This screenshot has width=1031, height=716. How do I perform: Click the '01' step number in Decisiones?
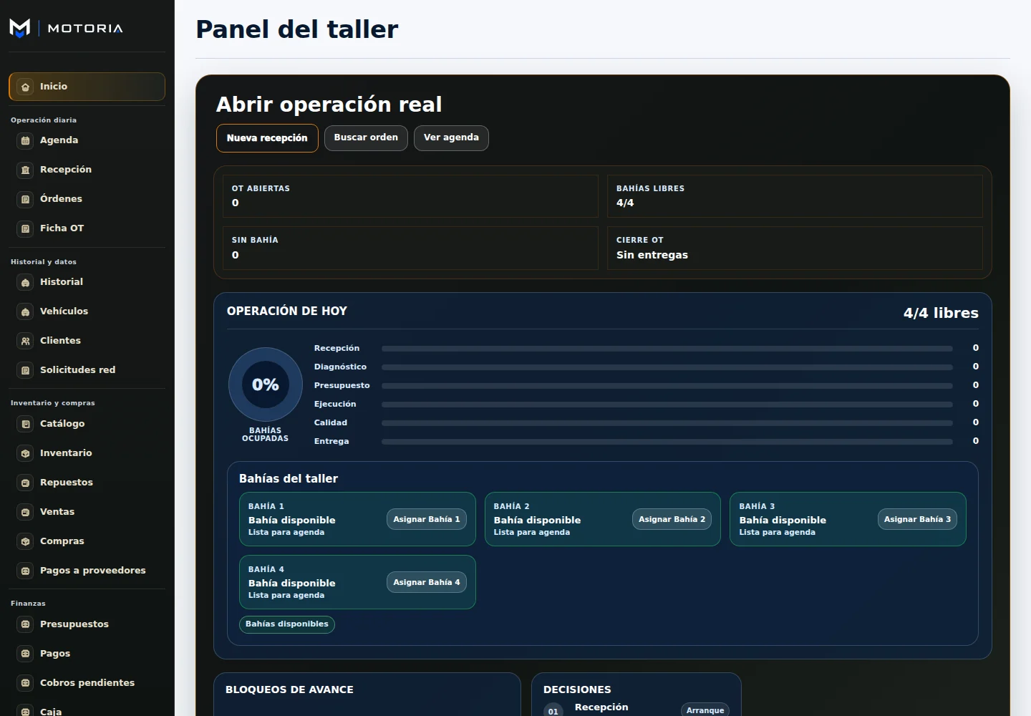coord(553,711)
